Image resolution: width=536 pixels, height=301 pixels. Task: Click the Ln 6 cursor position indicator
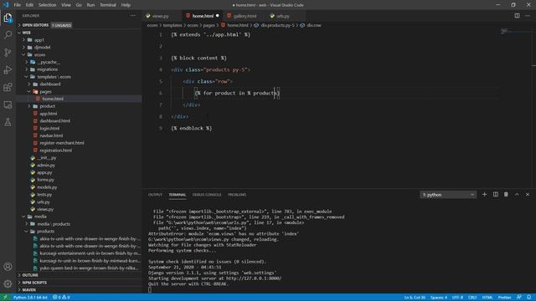pos(415,298)
